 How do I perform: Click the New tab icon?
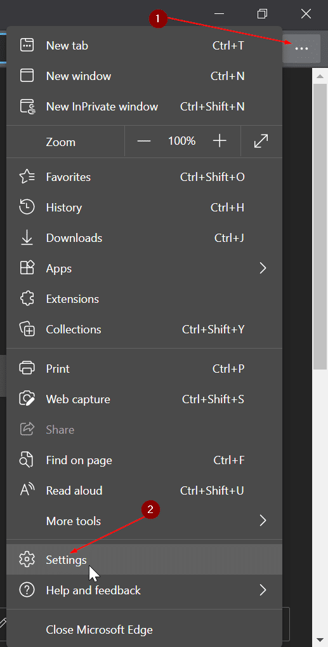coord(27,45)
